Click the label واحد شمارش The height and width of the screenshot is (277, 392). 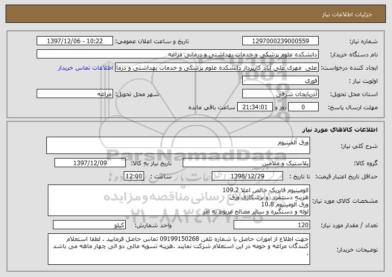153,225
